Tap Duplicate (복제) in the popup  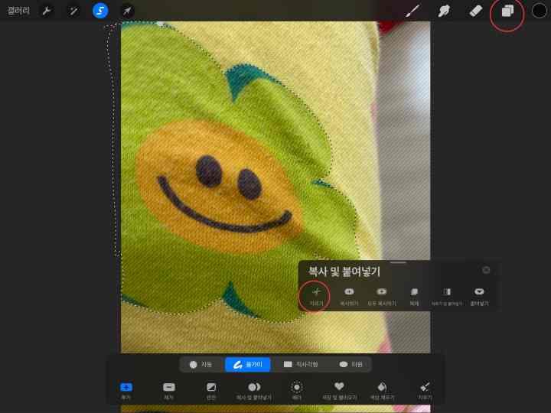(x=414, y=296)
